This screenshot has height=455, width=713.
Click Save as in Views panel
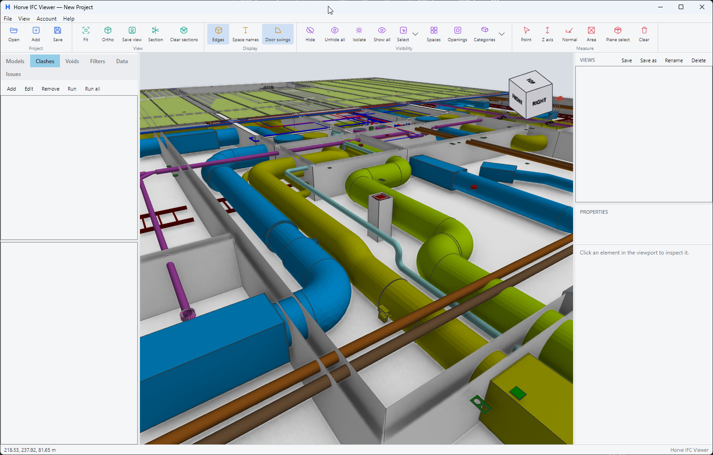click(648, 60)
